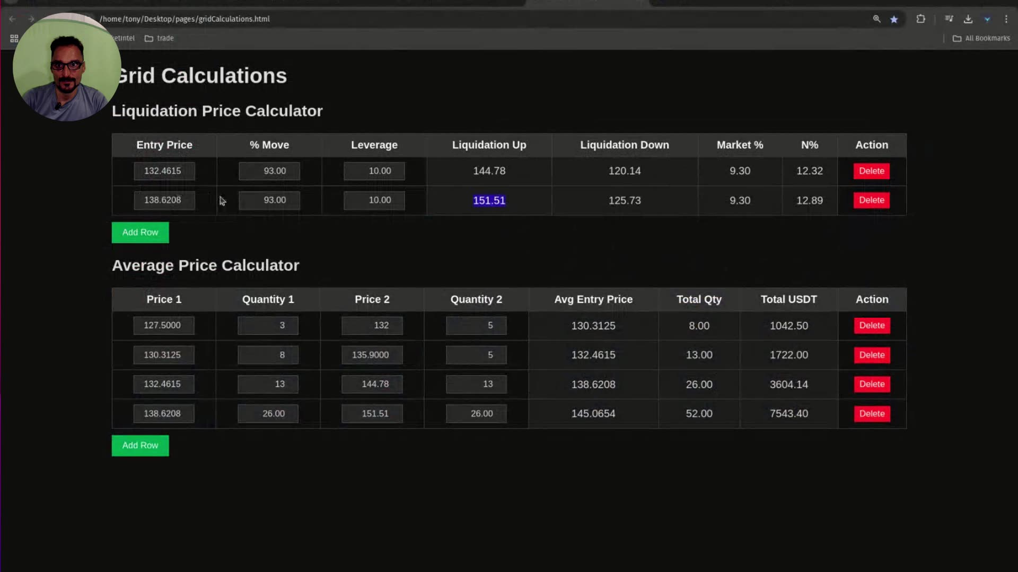This screenshot has width=1018, height=572.
Task: Delete the liquidation row with entry 138.6208
Action: (871, 200)
